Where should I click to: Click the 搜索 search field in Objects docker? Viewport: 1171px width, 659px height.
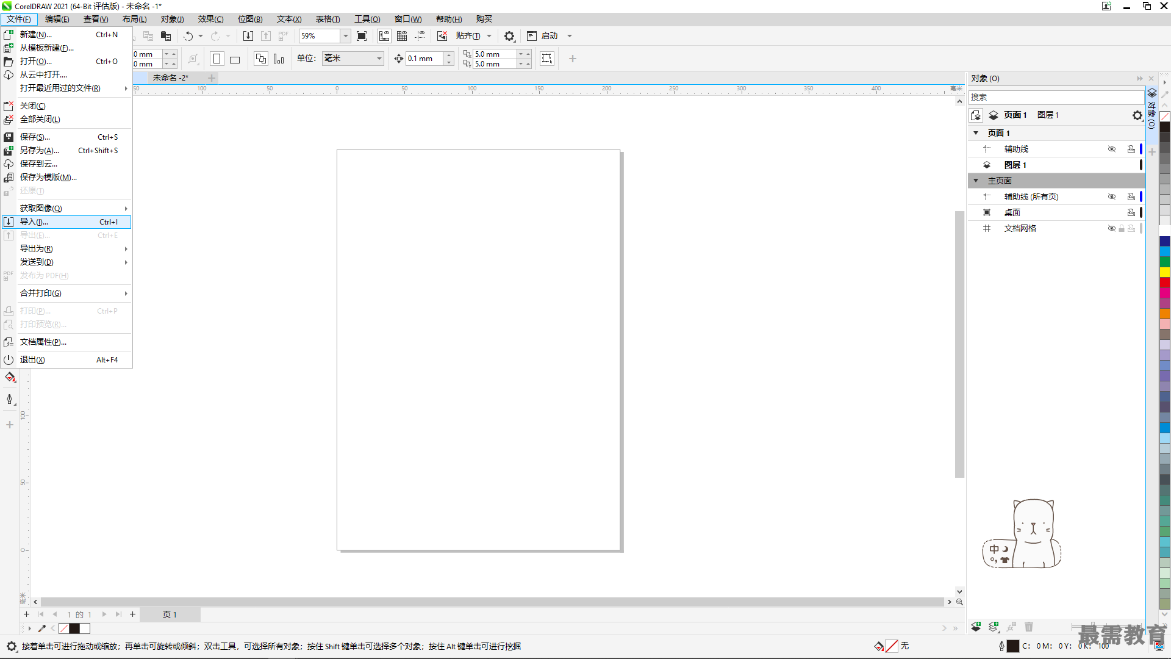[x=1056, y=97]
